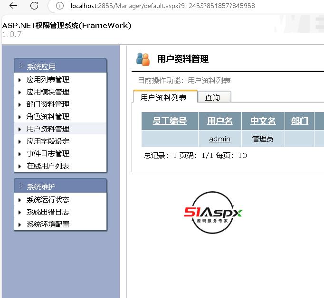Click the 总记录 pagination summary text
The image size is (324, 298).
pos(195,155)
